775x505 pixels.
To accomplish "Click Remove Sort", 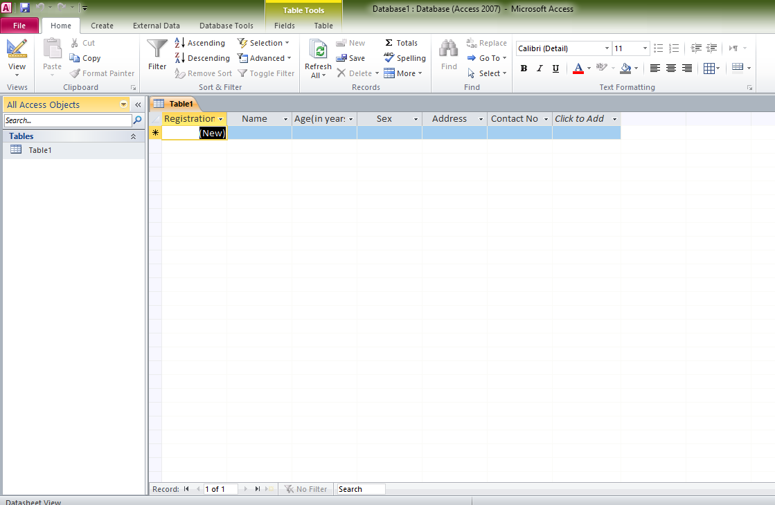I will [203, 73].
